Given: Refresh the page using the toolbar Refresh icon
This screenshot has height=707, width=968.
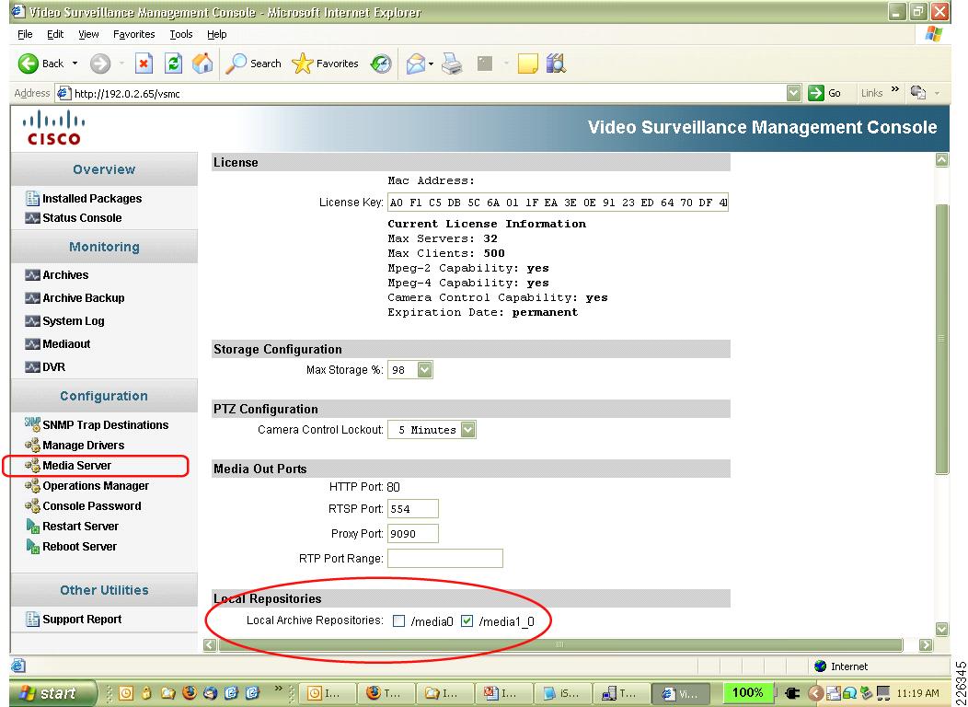Looking at the screenshot, I should (x=174, y=64).
